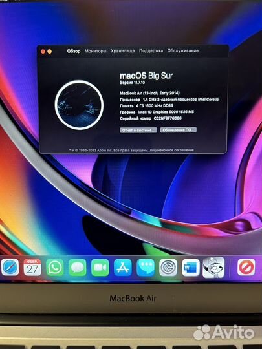Screen dimensions: 262x349
Task: Launch Microsoft Word from the Dock
Action: 191,268
